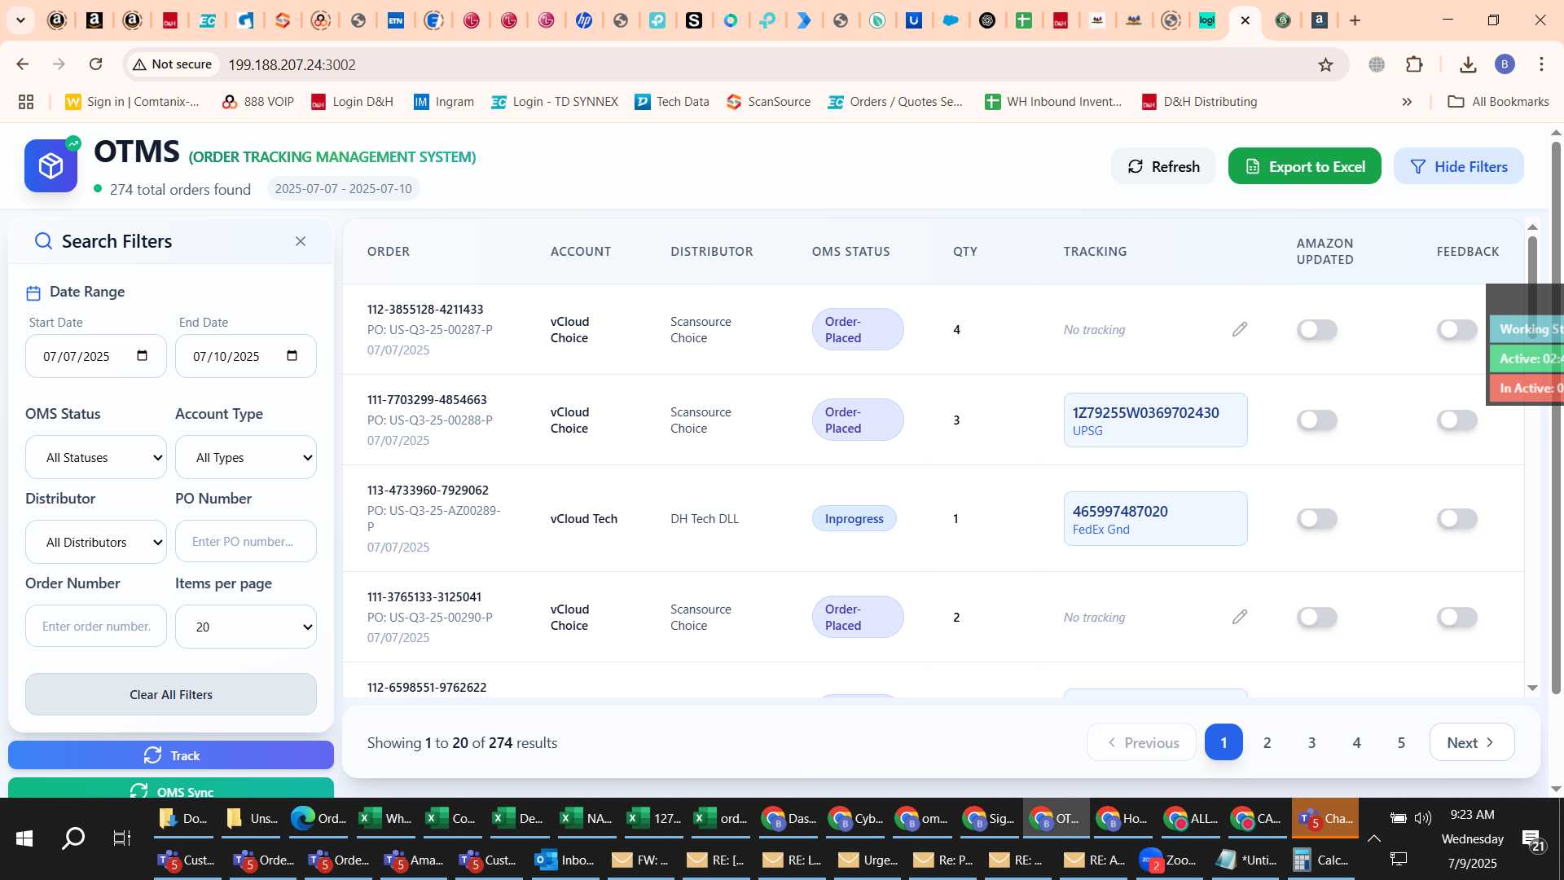The height and width of the screenshot is (880, 1564).
Task: Show hidden system tray icons arrow
Action: 1373,838
